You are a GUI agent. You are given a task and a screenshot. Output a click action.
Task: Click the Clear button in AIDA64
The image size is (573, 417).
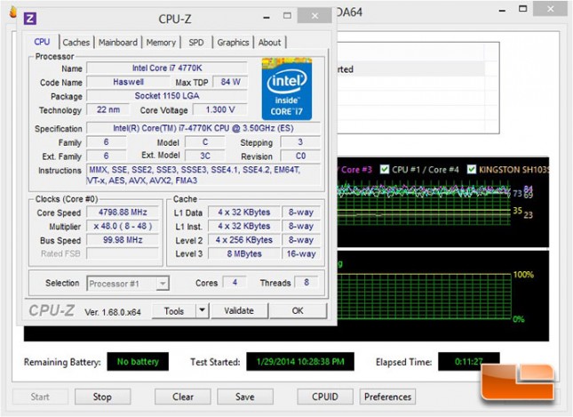pyautogui.click(x=183, y=397)
